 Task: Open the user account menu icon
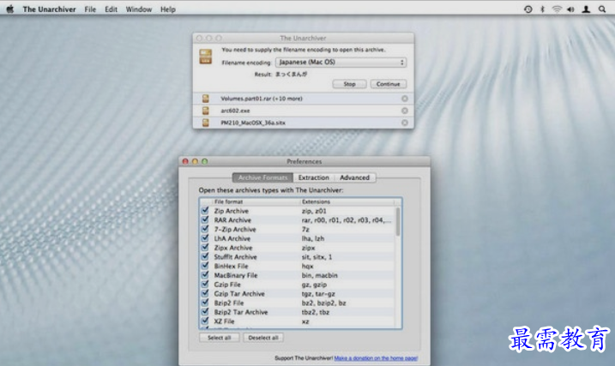(x=586, y=9)
